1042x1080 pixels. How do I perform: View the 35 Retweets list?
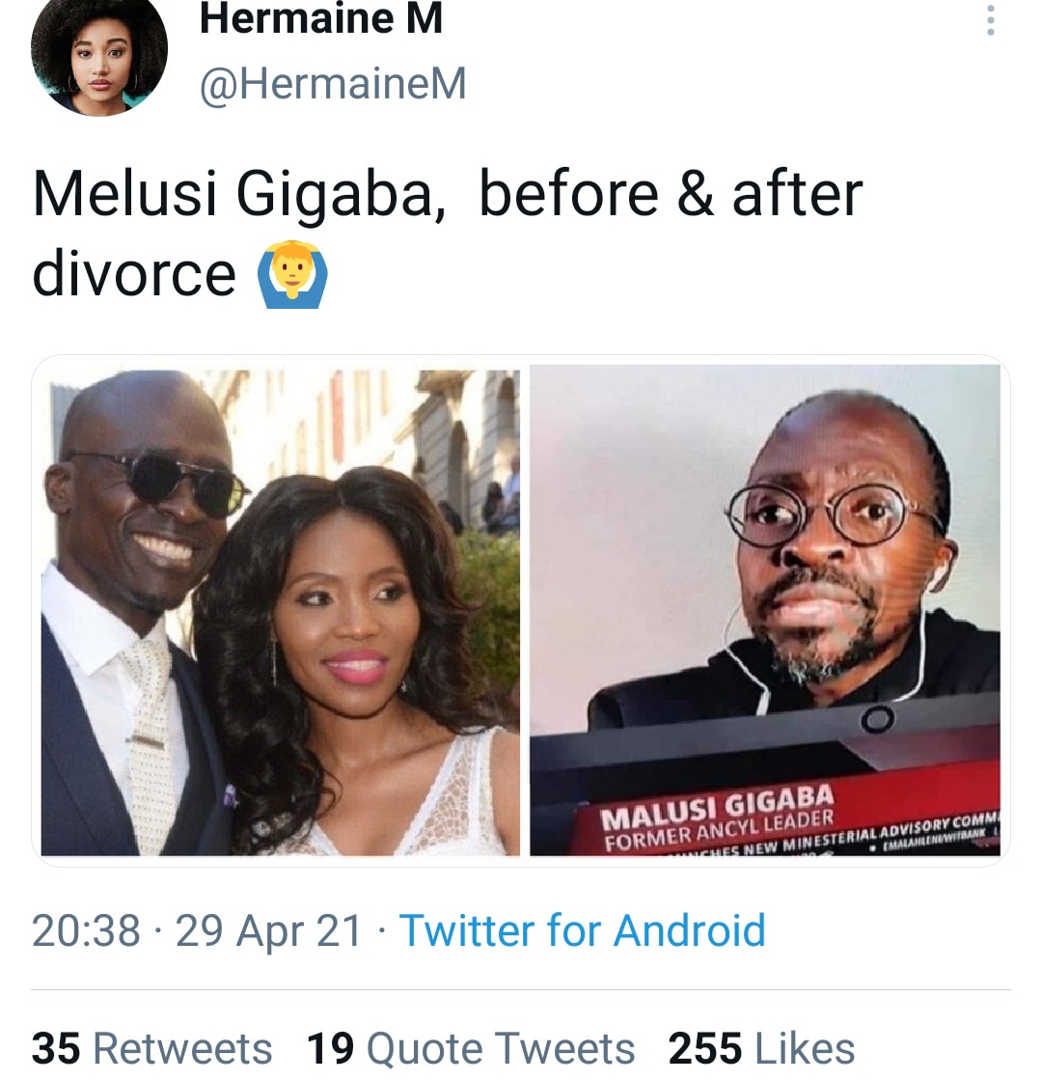point(152,1048)
